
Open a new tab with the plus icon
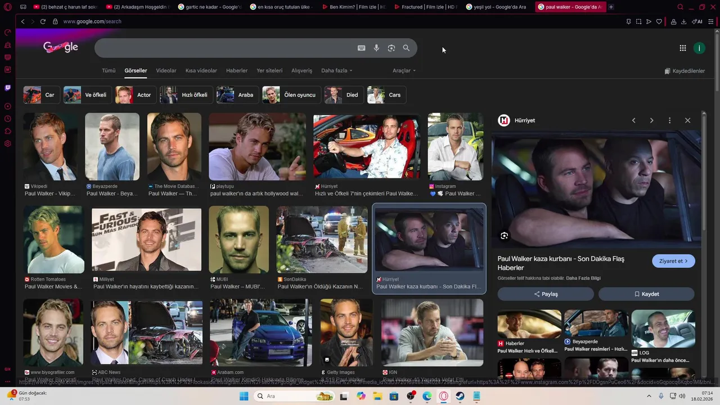[611, 7]
